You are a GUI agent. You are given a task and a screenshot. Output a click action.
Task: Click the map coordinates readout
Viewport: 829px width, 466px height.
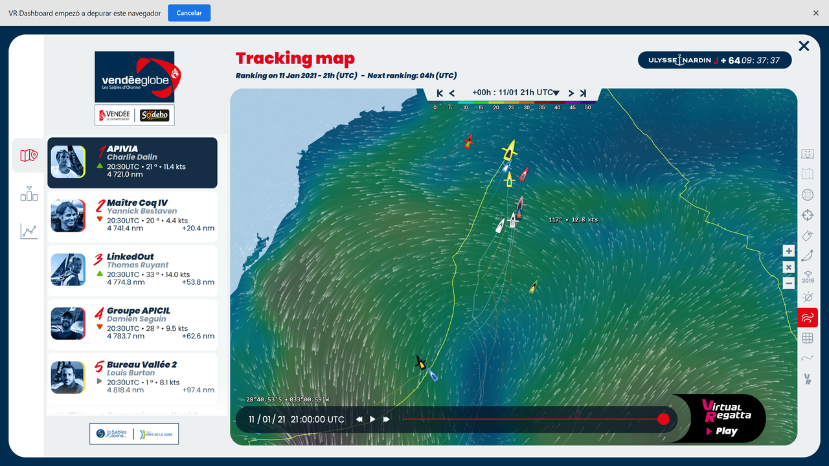[287, 399]
